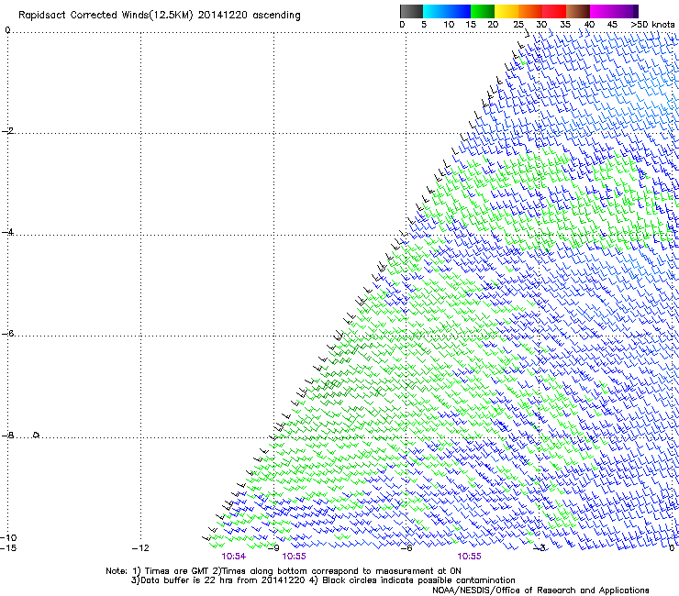This screenshot has width=679, height=596.
Task: Select the '-4' latitude axis label
Action: 7,232
